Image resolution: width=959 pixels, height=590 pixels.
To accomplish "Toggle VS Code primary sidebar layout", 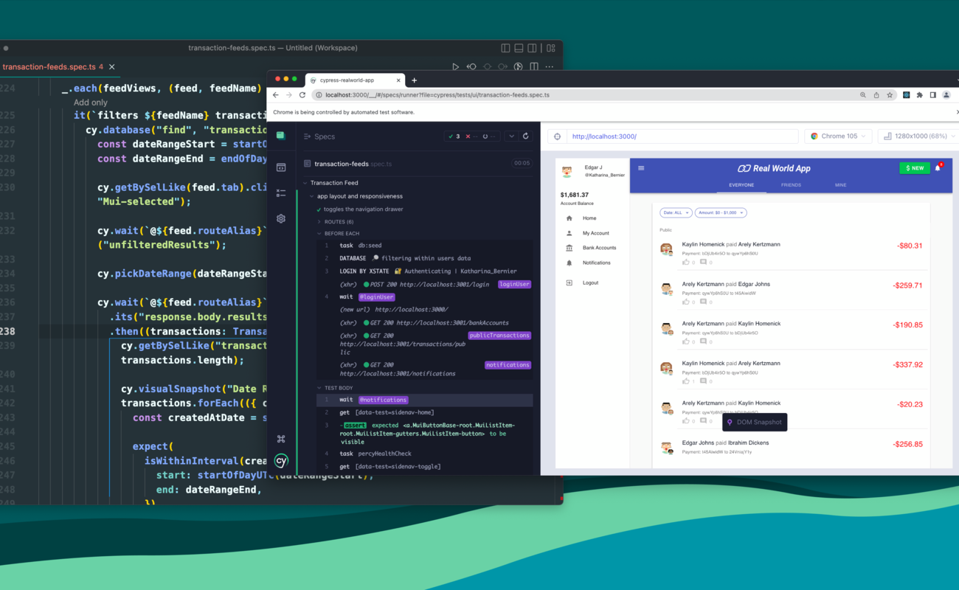I will point(505,48).
